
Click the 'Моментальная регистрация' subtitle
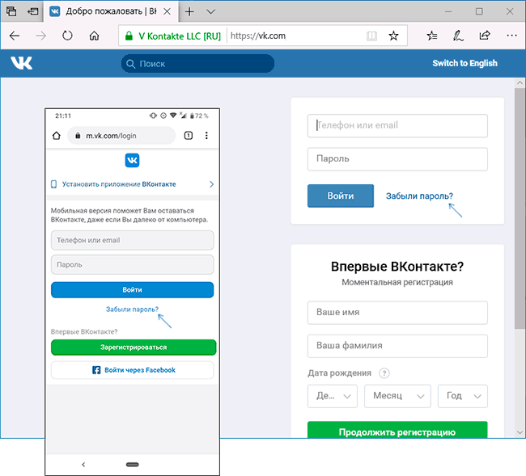point(397,282)
